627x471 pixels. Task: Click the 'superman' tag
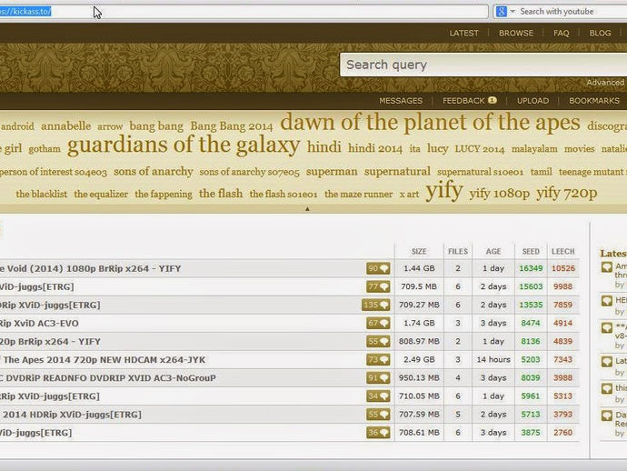[x=332, y=172]
